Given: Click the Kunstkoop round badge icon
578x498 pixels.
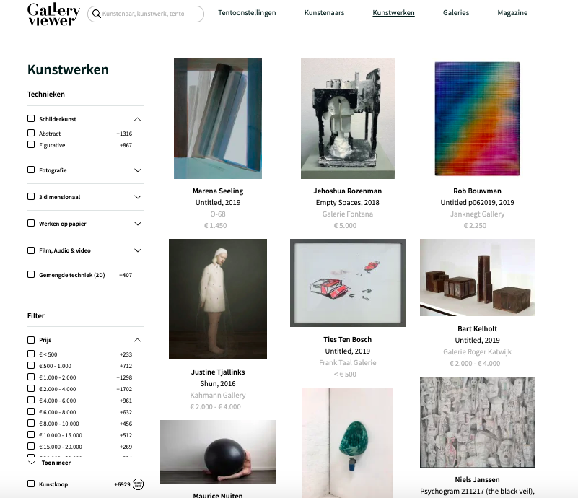Looking at the screenshot, I should (x=138, y=484).
